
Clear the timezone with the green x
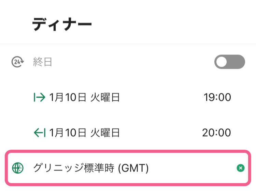click(241, 168)
